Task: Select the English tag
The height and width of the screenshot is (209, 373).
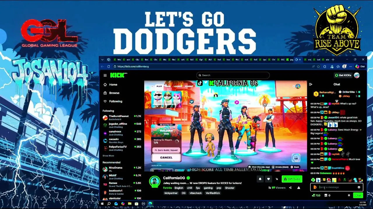Action: pos(179,188)
